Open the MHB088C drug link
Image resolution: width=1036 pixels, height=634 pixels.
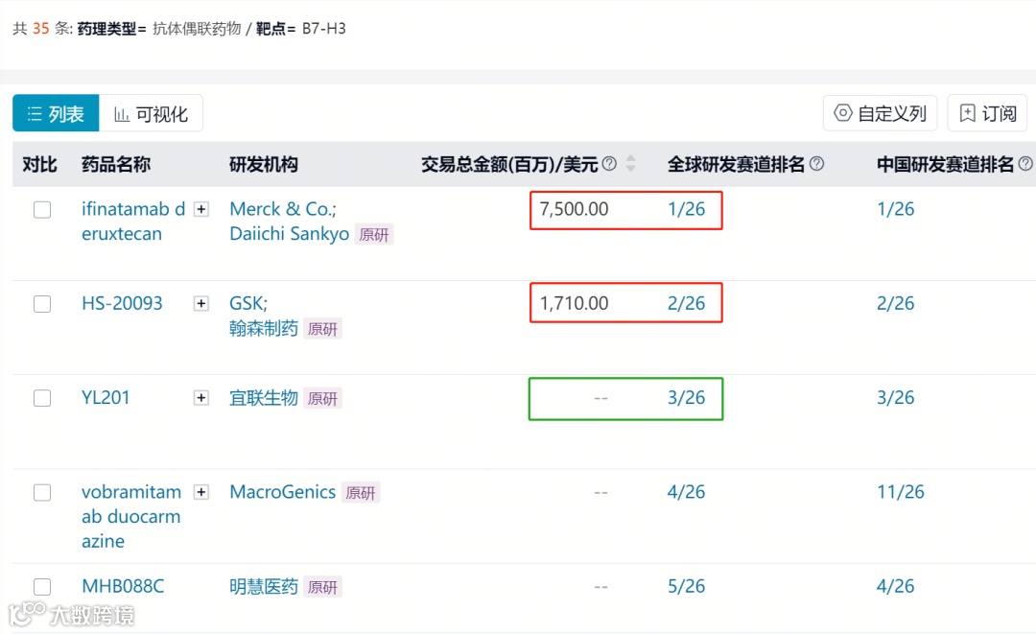123,586
